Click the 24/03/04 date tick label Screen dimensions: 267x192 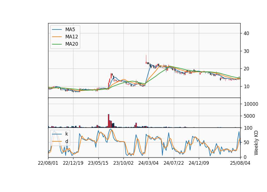click(148, 163)
